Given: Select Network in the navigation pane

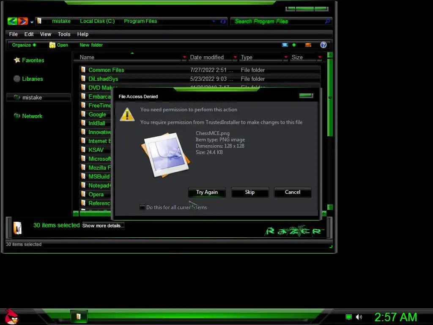Looking at the screenshot, I should pyautogui.click(x=28, y=116).
